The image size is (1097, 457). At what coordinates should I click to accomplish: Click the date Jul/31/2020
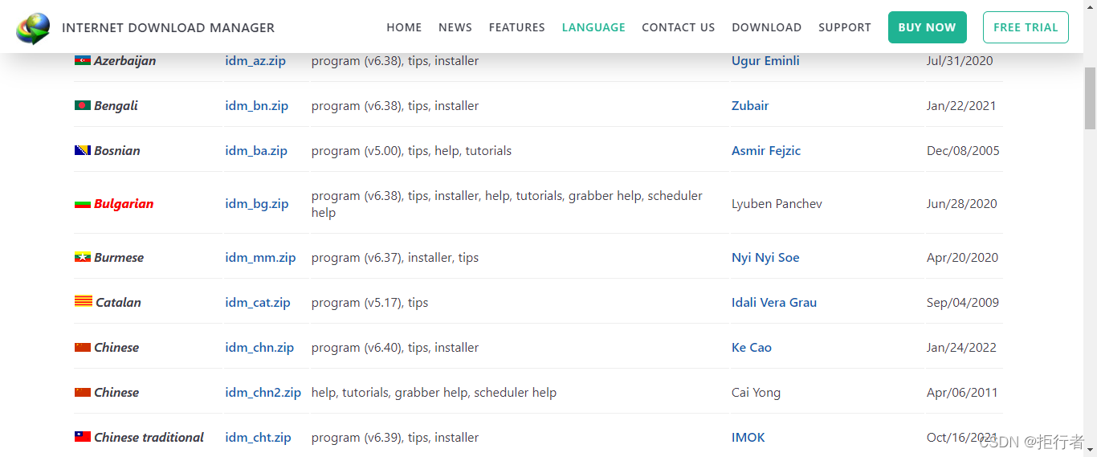tap(960, 61)
